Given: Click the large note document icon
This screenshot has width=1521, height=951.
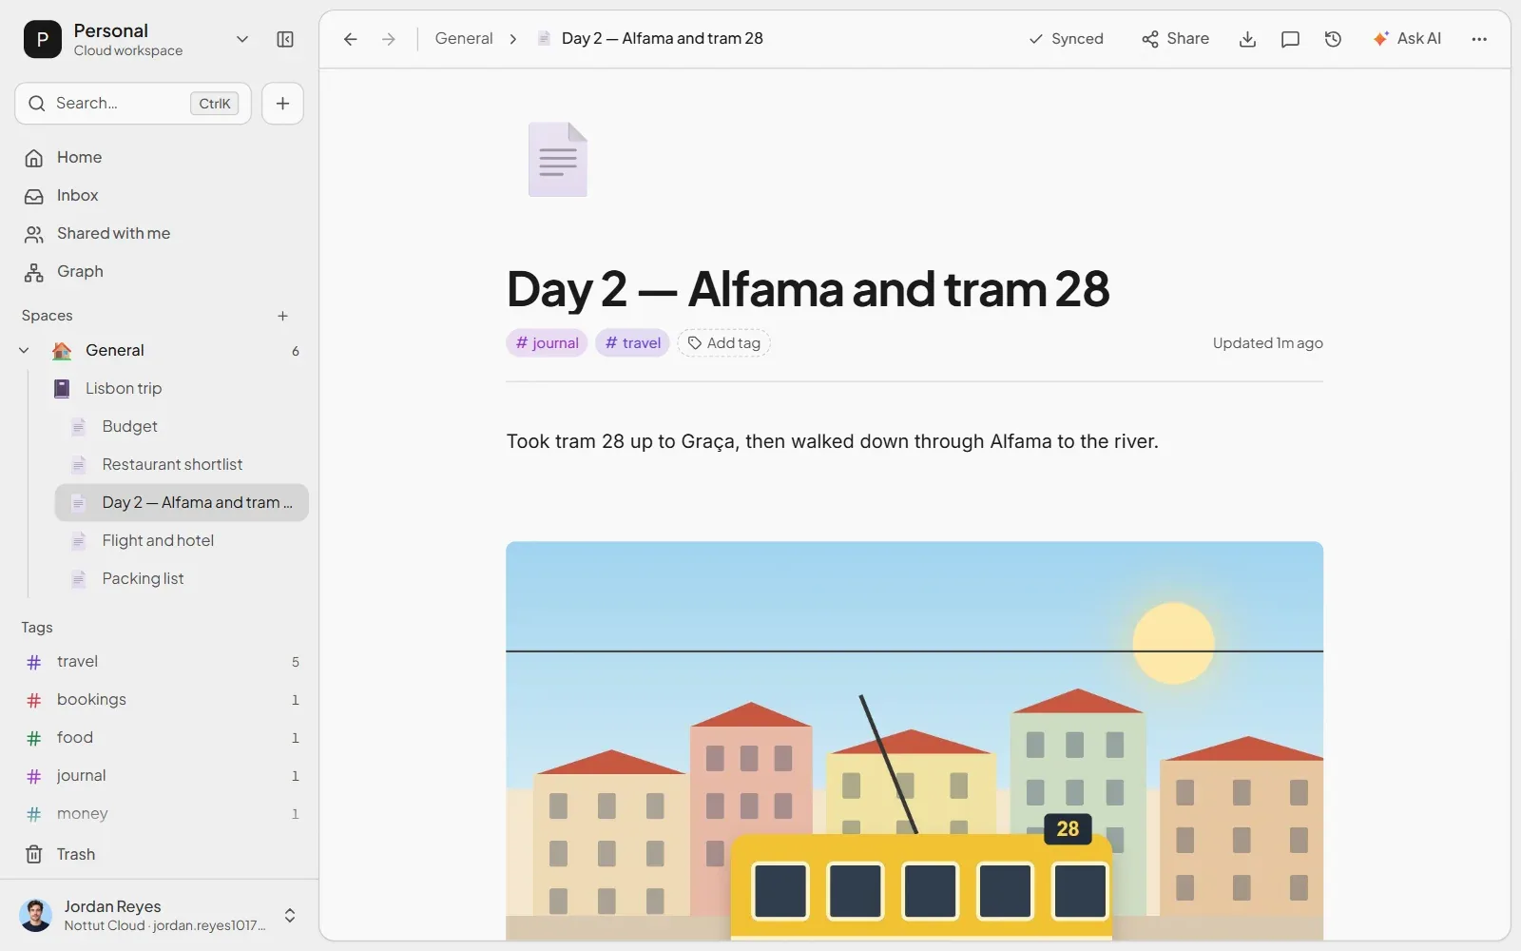Looking at the screenshot, I should point(557,159).
